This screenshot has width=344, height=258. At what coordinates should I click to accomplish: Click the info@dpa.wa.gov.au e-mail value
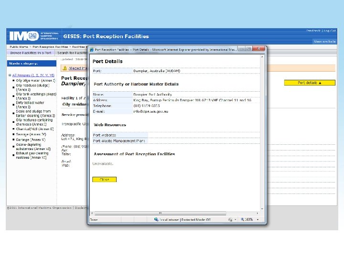coord(150,111)
